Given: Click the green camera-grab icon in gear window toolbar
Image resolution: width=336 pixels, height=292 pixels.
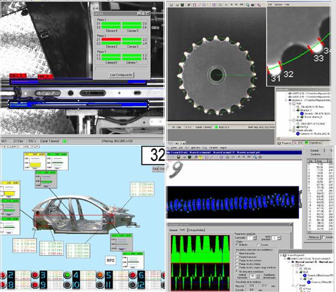Looking at the screenshot, I should (x=182, y=5).
